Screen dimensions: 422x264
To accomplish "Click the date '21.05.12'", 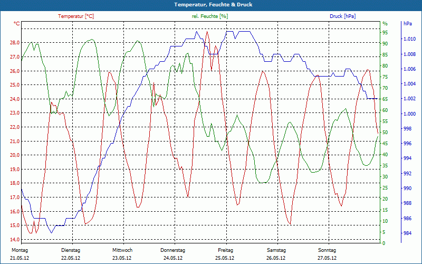I will (x=20, y=258).
